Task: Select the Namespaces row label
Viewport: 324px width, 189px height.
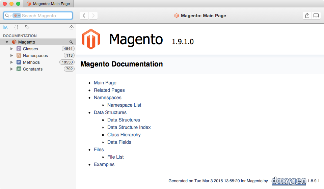Action: click(x=35, y=56)
